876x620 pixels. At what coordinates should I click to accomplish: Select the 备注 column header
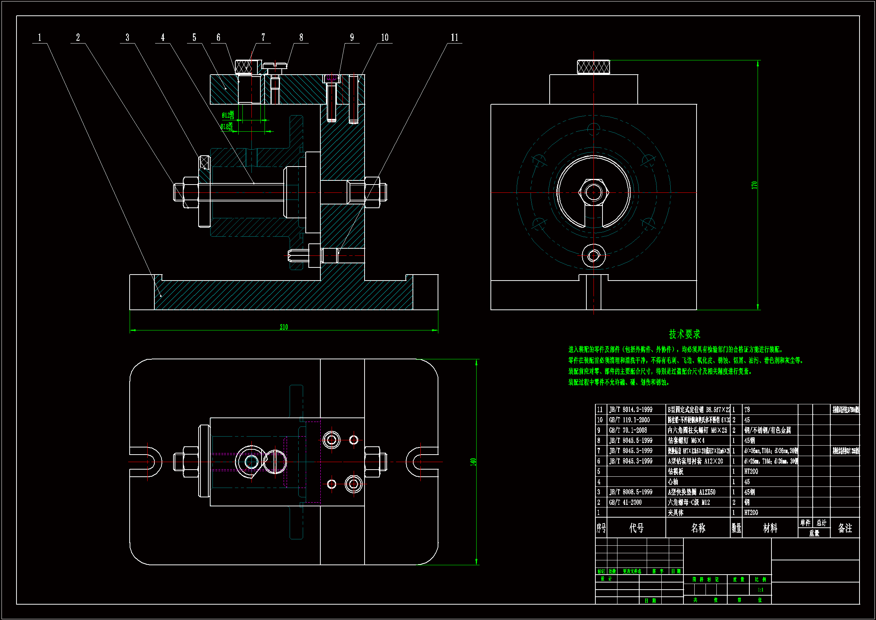845,528
